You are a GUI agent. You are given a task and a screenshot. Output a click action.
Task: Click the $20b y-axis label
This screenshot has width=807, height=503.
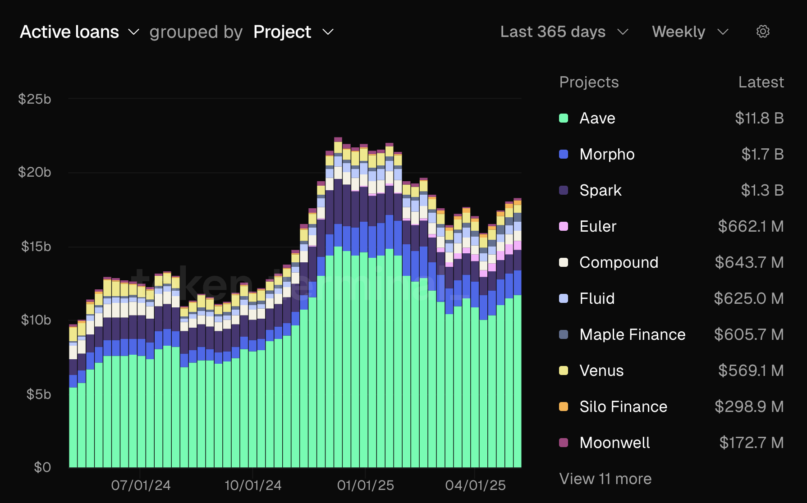pyautogui.click(x=35, y=172)
